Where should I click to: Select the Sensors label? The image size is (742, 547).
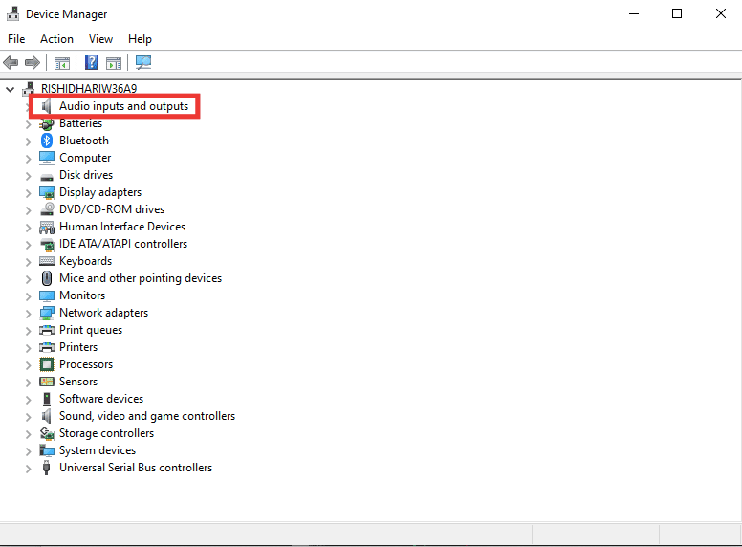78,382
